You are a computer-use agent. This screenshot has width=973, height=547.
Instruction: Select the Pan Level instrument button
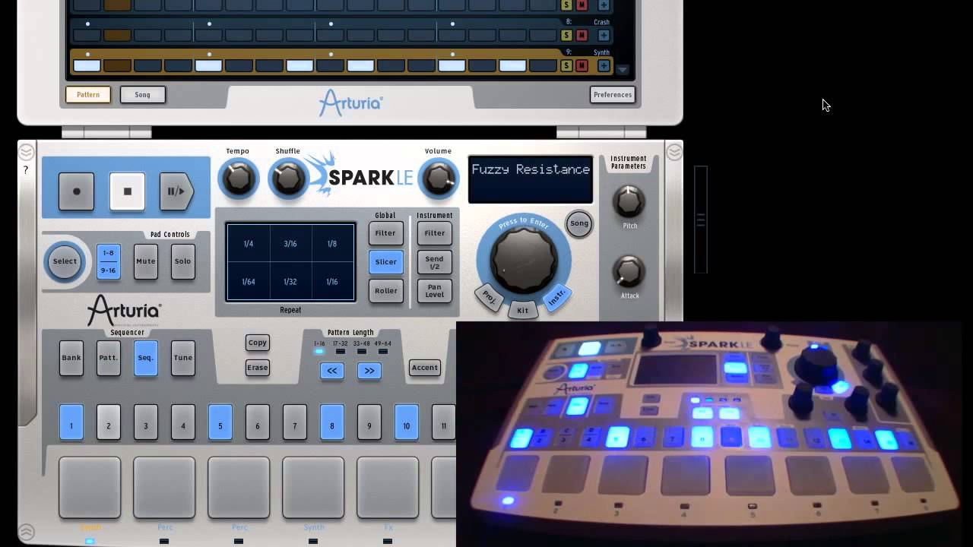pos(435,291)
